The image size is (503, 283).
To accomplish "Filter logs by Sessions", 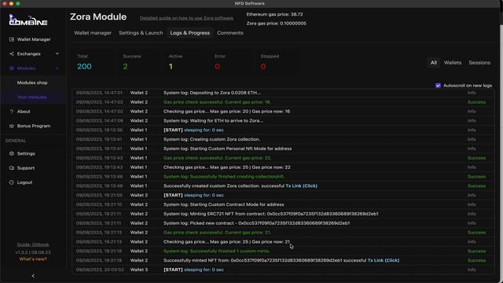I will [479, 63].
